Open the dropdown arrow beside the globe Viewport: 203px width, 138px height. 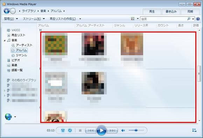[15, 117]
